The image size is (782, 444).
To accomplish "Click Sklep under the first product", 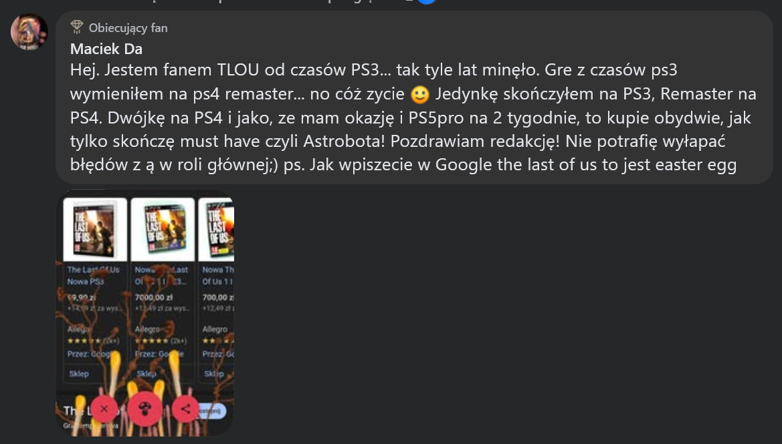I will [79, 374].
